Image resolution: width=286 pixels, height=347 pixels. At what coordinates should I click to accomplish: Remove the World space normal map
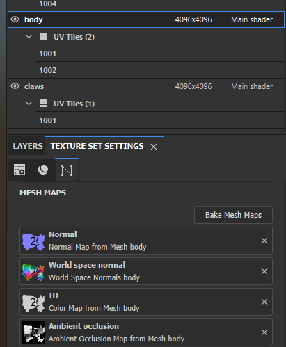(x=264, y=271)
